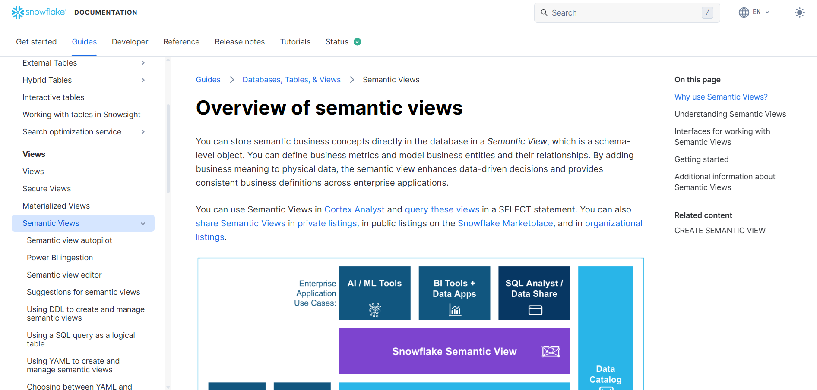The image size is (817, 390).
Task: Click the Snowflake logo
Action: (x=39, y=12)
